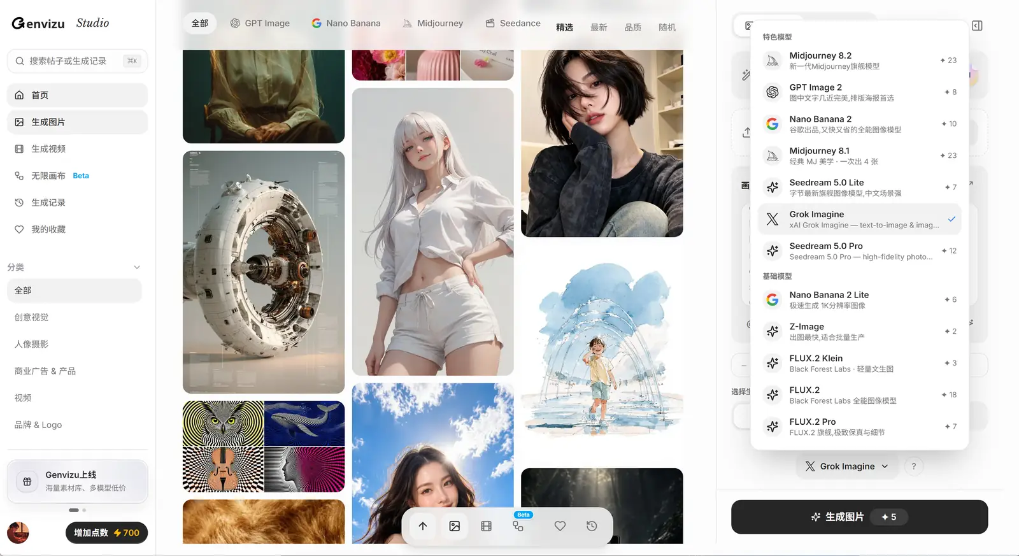Switch the sort to 品质
Screen dimensions: 1019x556
coord(633,27)
